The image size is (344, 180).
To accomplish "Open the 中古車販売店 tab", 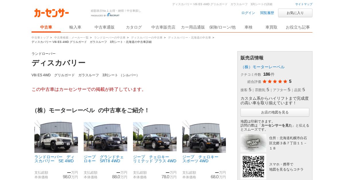I will [163, 27].
